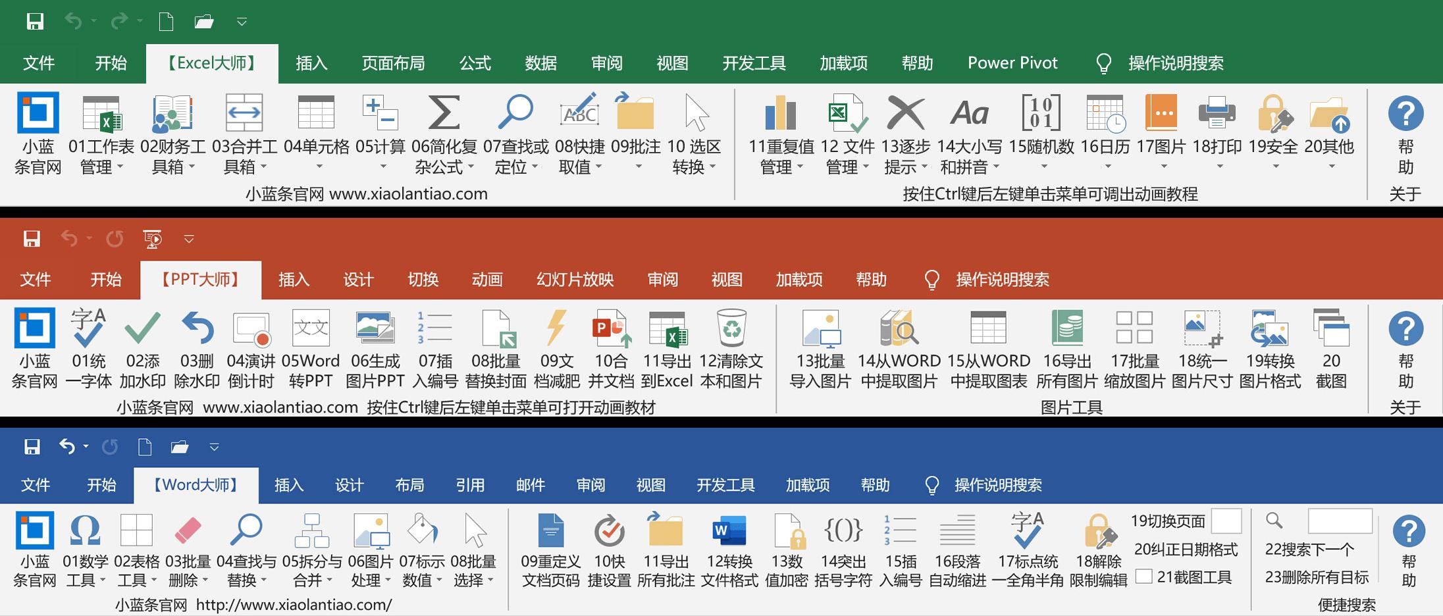Expand Excel quick access toolbar customize arrow
The width and height of the screenshot is (1443, 616).
(242, 22)
